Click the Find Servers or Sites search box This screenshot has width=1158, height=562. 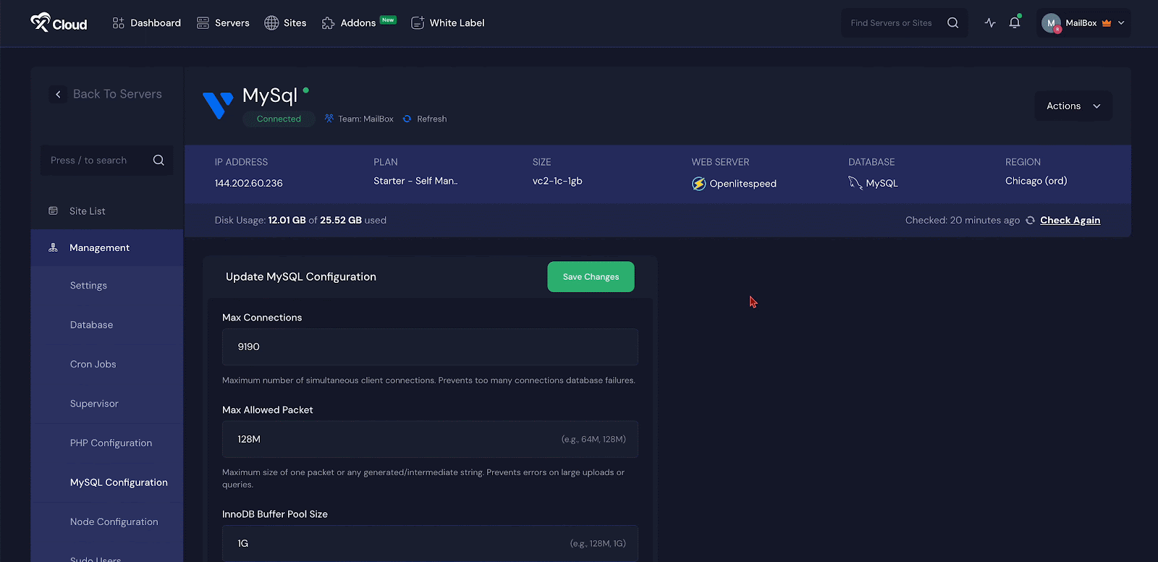point(892,23)
